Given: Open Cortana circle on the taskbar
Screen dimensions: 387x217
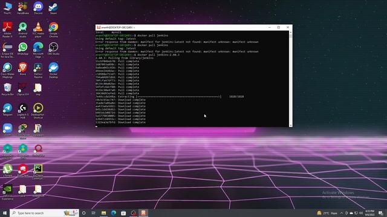Looking at the screenshot, I should pyautogui.click(x=84, y=213).
